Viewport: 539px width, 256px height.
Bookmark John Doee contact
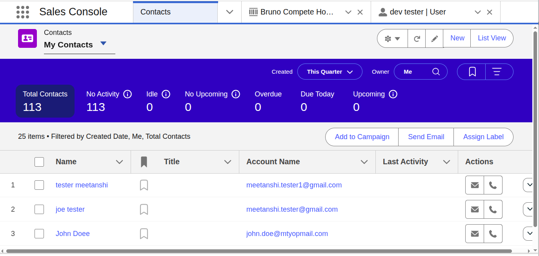144,234
